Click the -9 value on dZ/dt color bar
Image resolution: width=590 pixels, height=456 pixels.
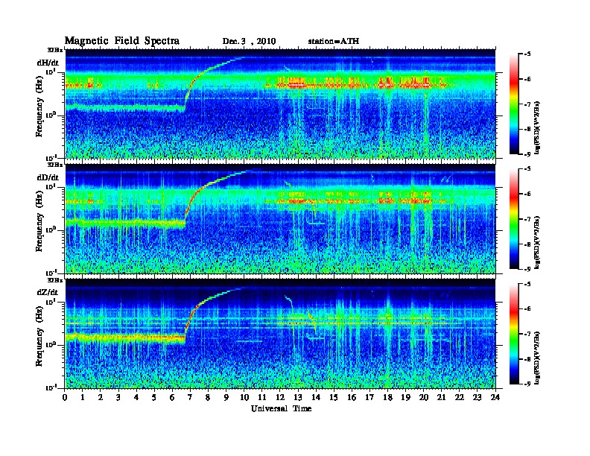pyautogui.click(x=527, y=384)
